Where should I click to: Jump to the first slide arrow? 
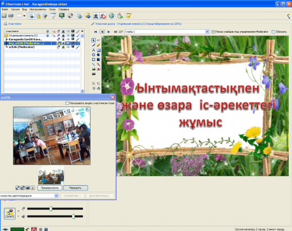click(94, 32)
